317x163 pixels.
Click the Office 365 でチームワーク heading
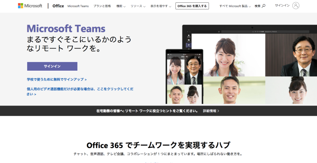click(x=158, y=145)
